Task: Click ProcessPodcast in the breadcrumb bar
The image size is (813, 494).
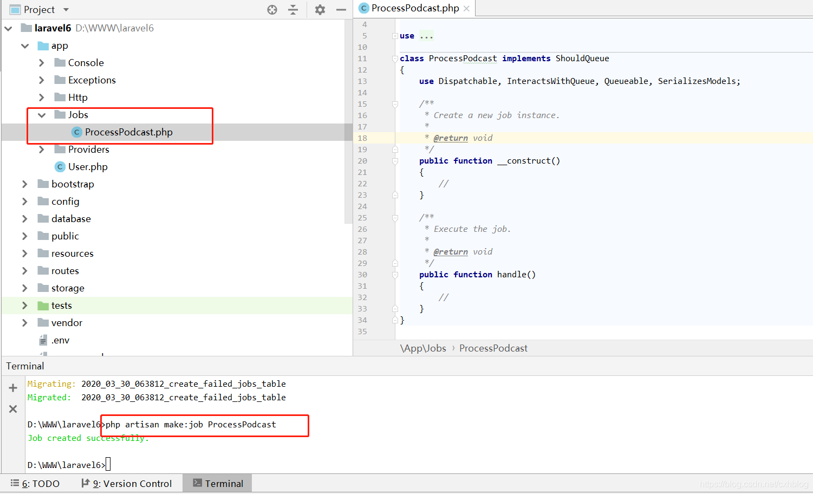Action: click(x=493, y=348)
